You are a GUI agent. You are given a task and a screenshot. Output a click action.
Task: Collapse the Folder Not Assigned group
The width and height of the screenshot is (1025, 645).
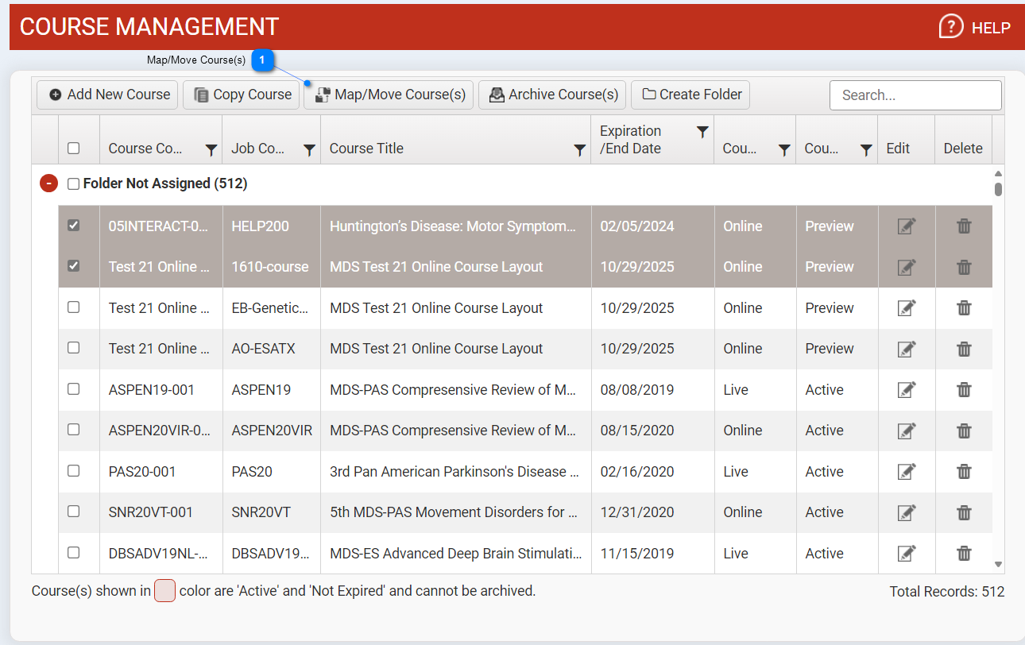coord(48,183)
